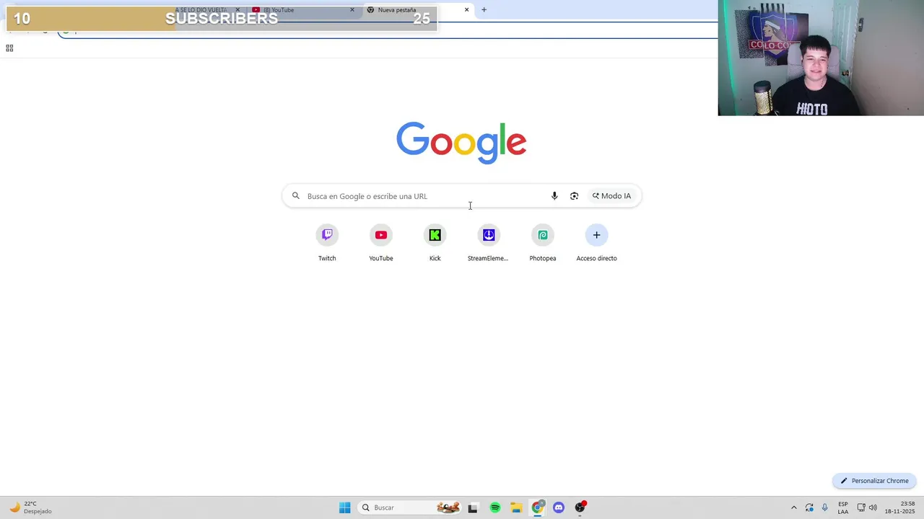Close the Nueva pestaña tab
This screenshot has width=924, height=519.
[466, 10]
